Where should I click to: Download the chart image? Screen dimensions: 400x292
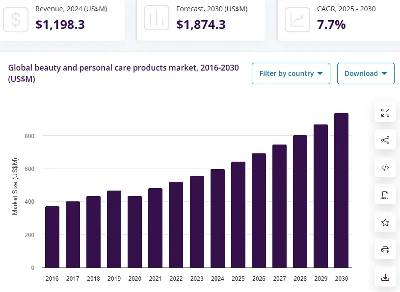click(x=385, y=277)
